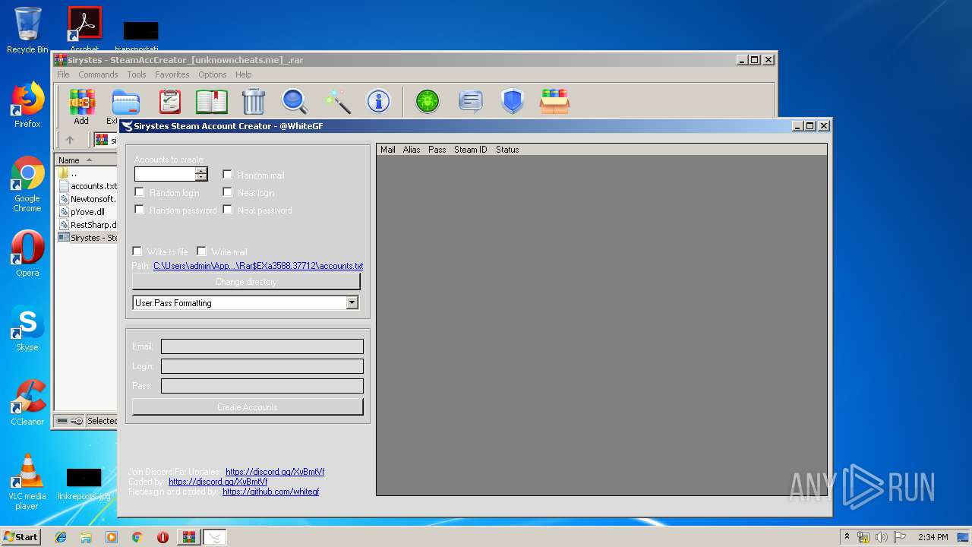Enable the Random password checkbox

[139, 210]
